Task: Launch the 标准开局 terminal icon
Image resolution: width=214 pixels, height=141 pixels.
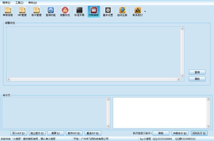Action: coord(79,12)
